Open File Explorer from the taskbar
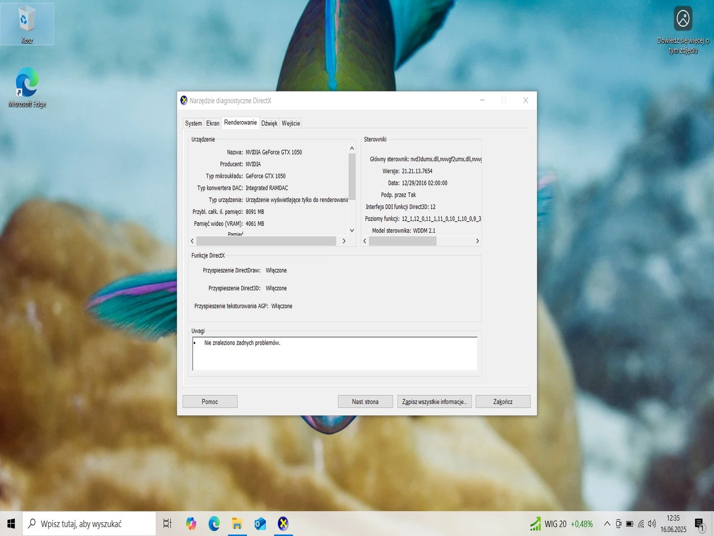Screen dimensions: 714x536 pos(237,523)
